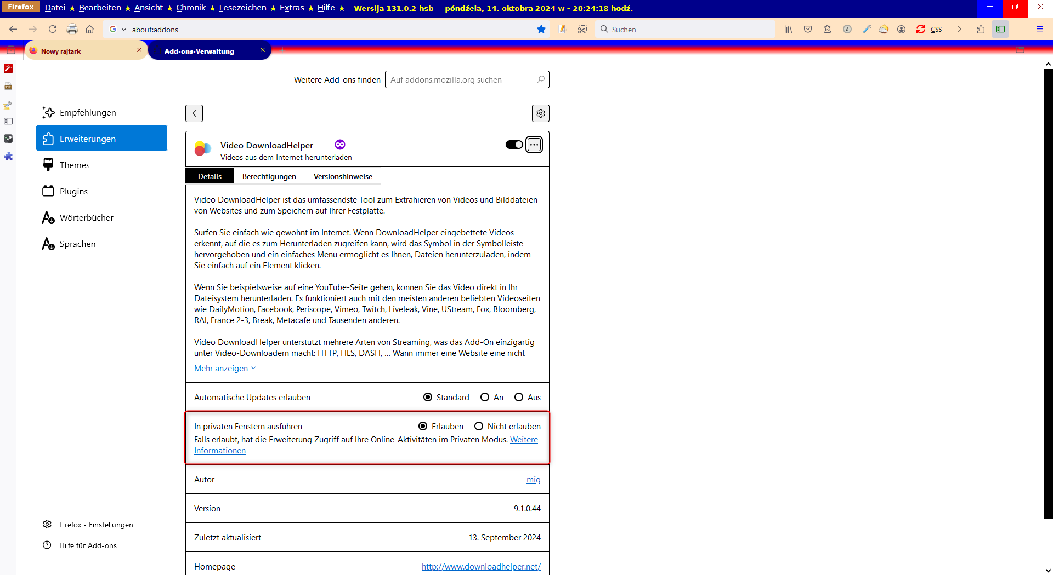The image size is (1053, 575).
Task: Click the weather cloud toolbar icon
Action: [884, 30]
